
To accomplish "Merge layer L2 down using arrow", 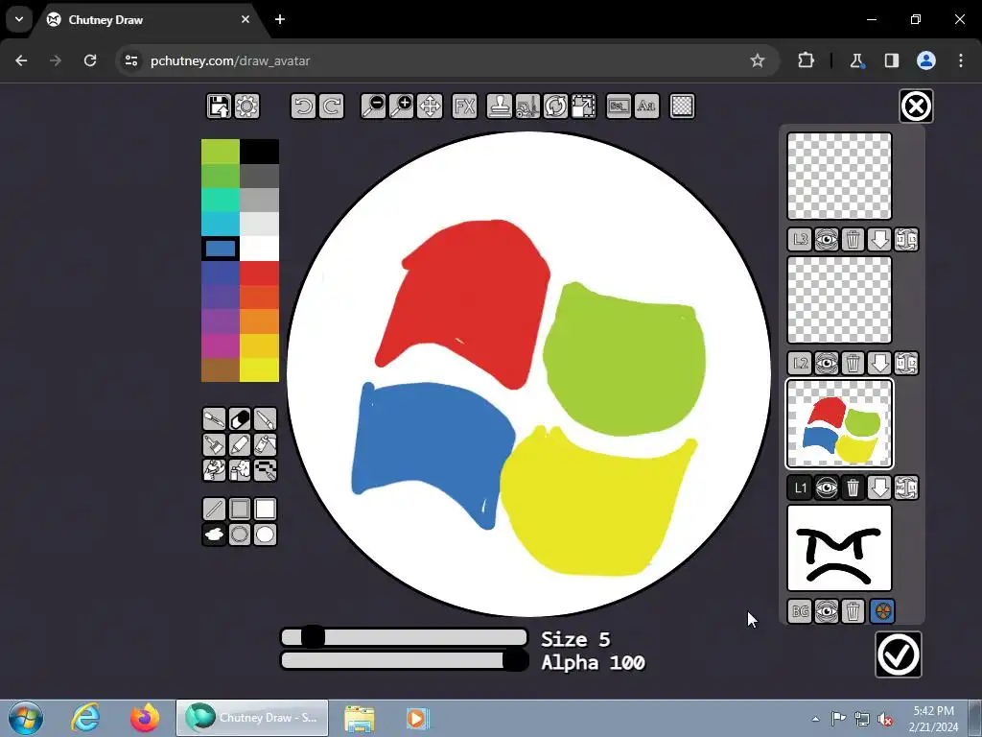I will (x=879, y=364).
